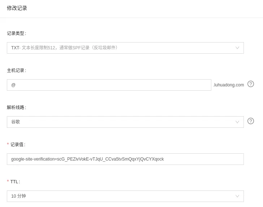Image resolution: width=263 pixels, height=207 pixels.
Task: Click the red asterisk beside 记录值
Action: coord(8,144)
